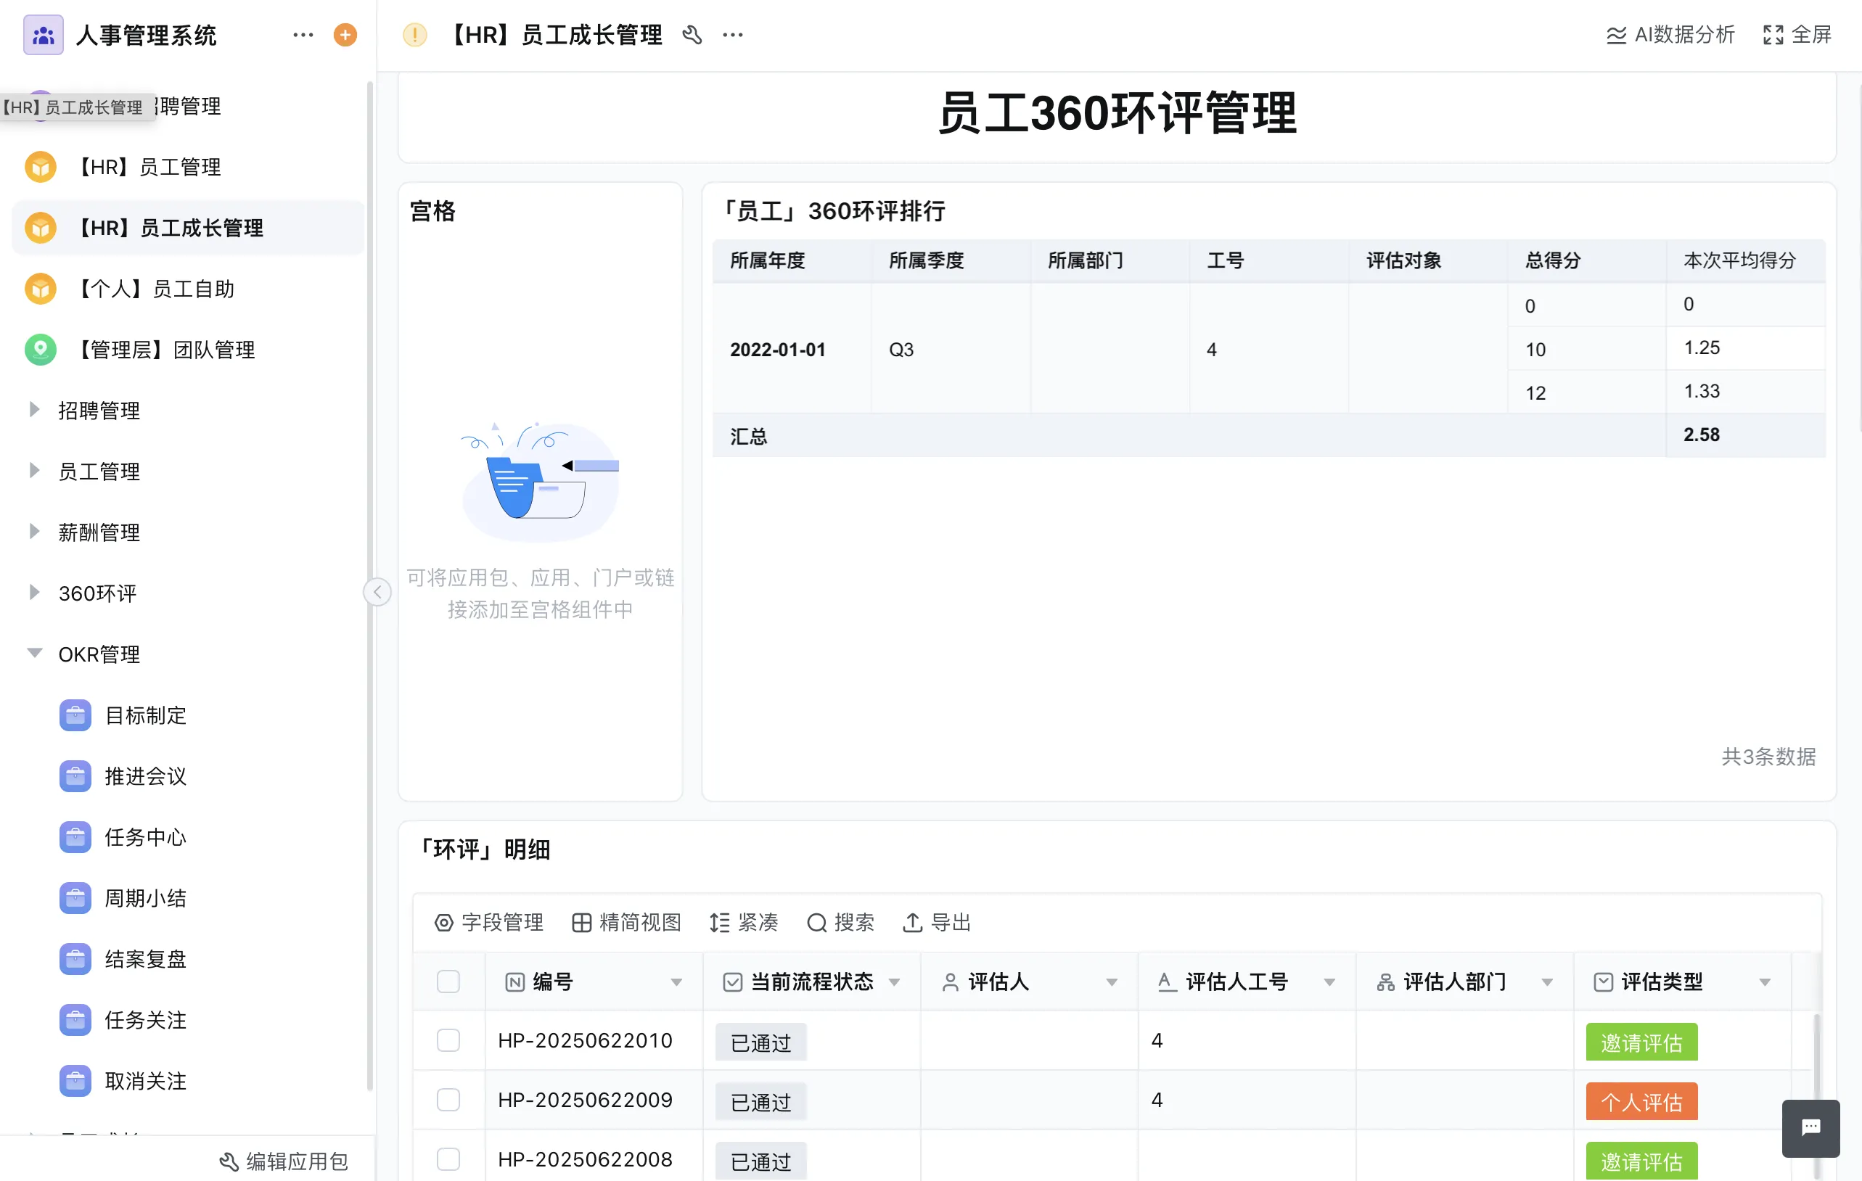Check the row HP-20250622009
1862x1181 pixels.
pyautogui.click(x=448, y=1100)
